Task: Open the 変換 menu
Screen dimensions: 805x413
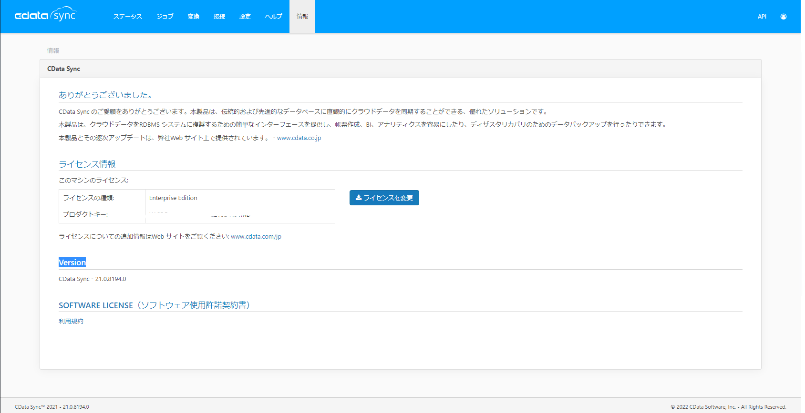Action: point(194,17)
